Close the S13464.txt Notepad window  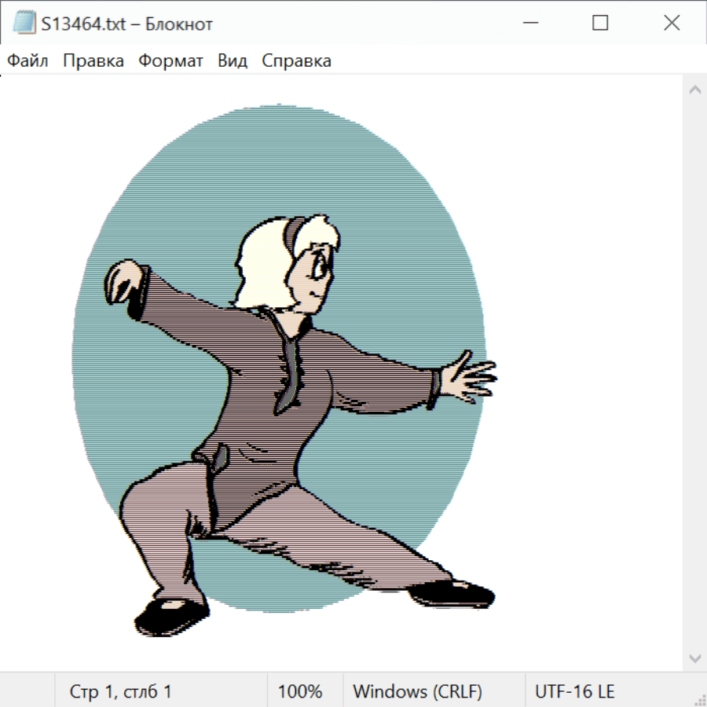point(672,24)
